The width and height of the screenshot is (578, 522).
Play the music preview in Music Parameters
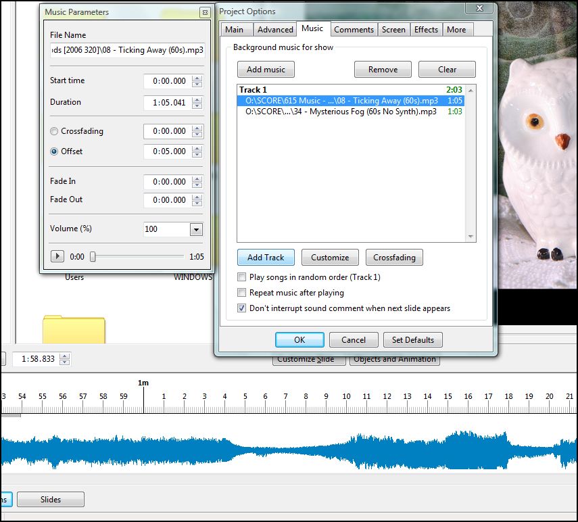click(x=57, y=256)
